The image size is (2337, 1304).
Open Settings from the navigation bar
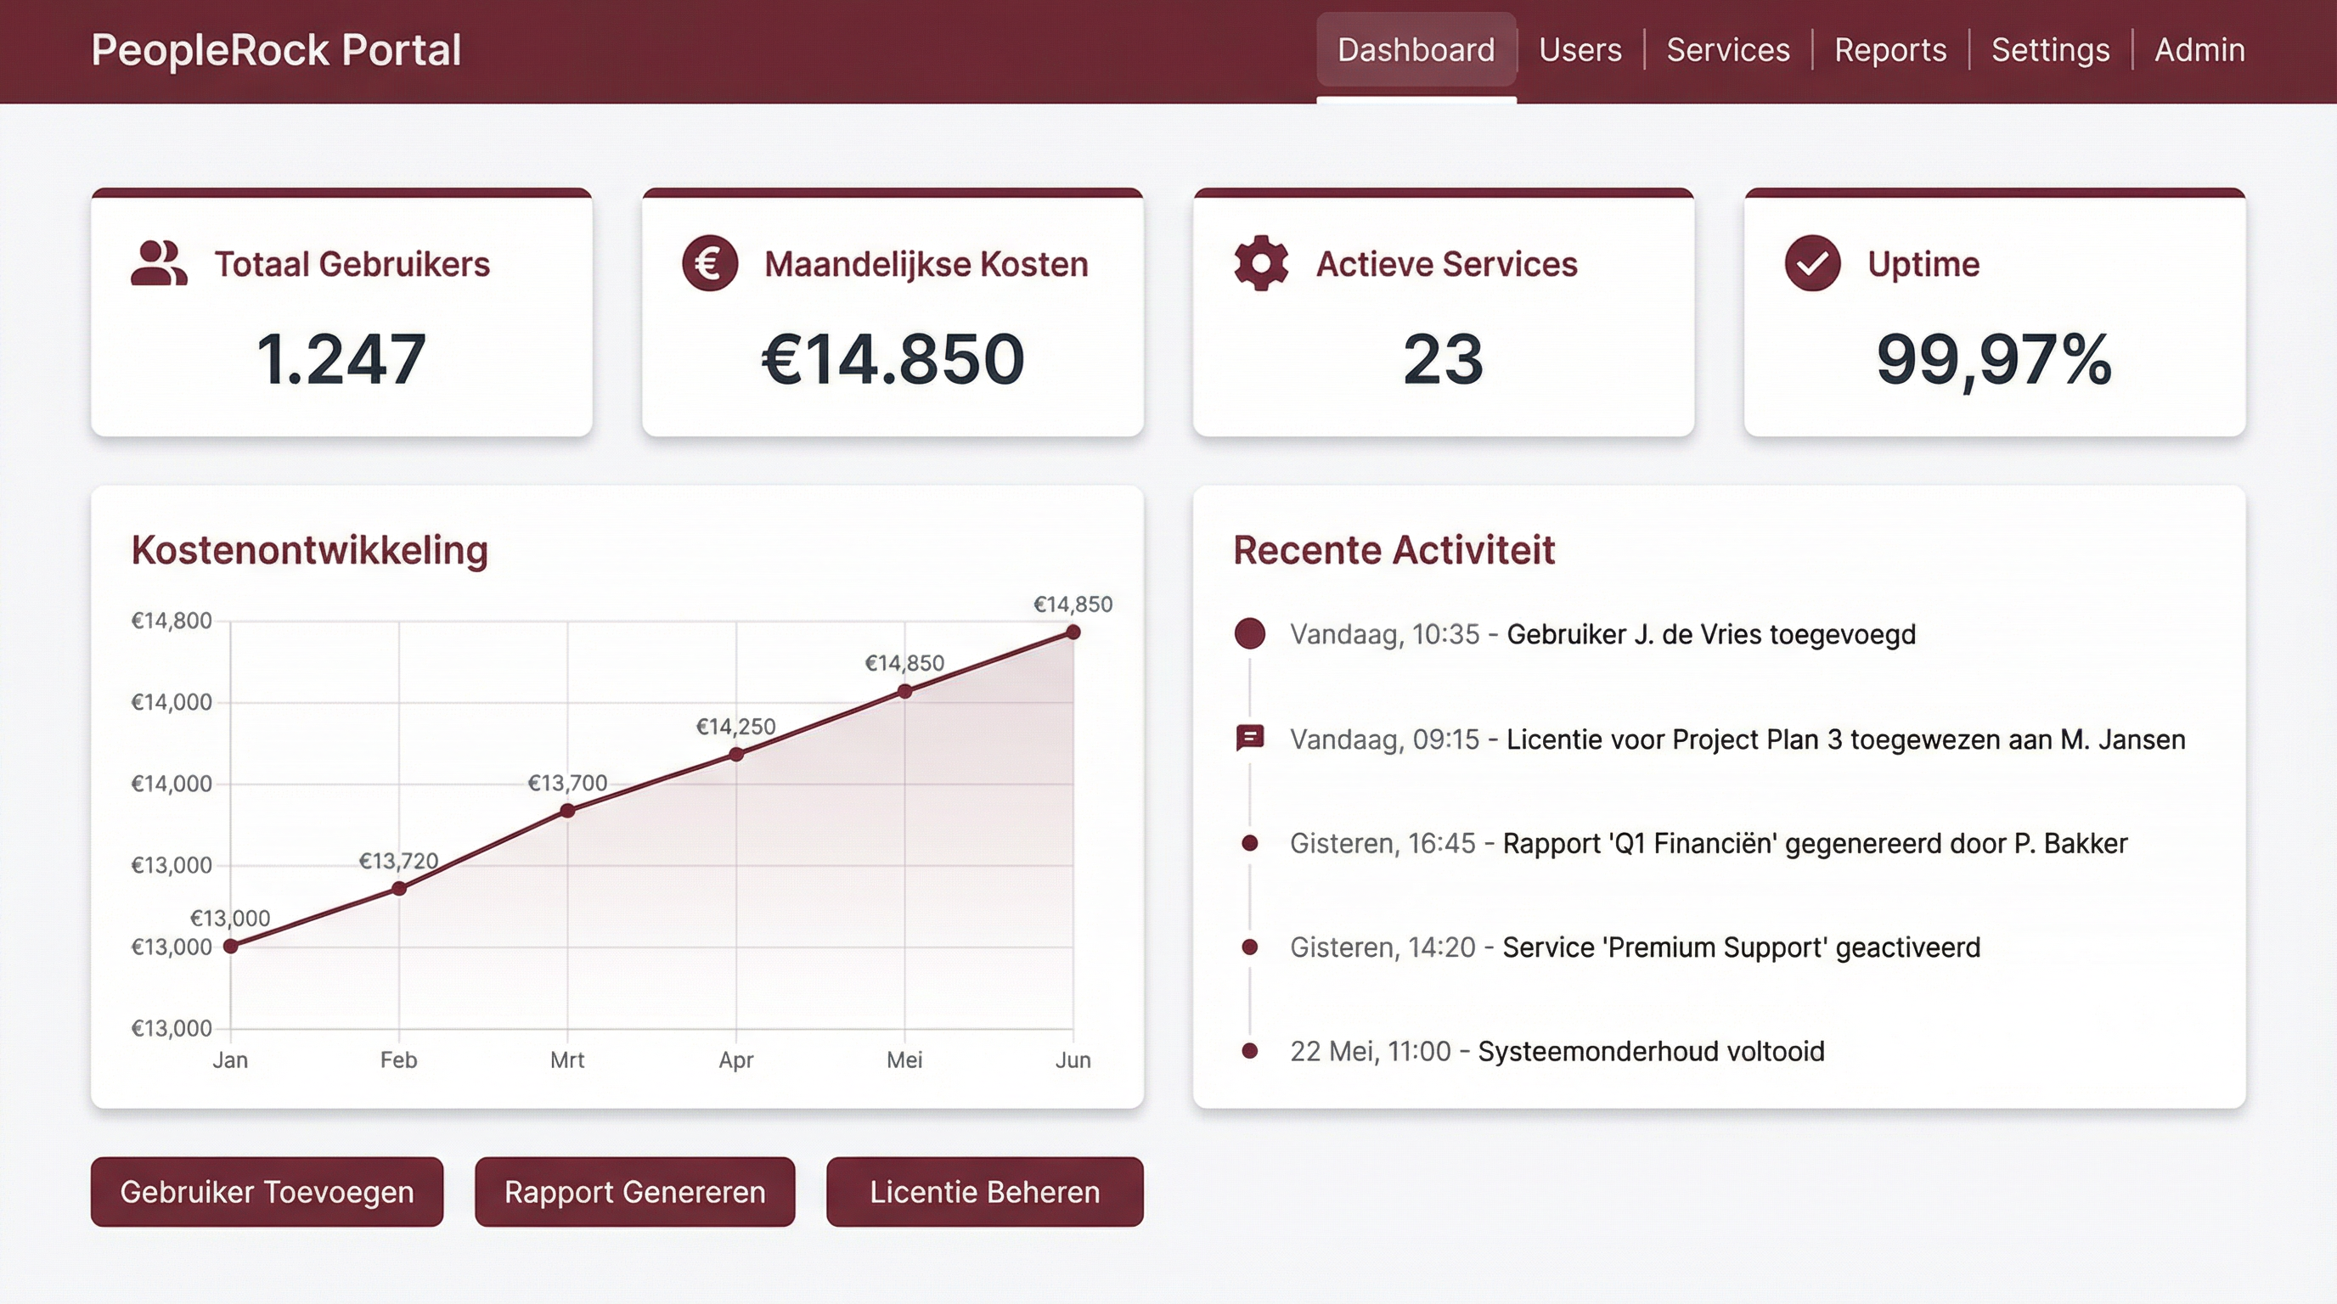2051,49
